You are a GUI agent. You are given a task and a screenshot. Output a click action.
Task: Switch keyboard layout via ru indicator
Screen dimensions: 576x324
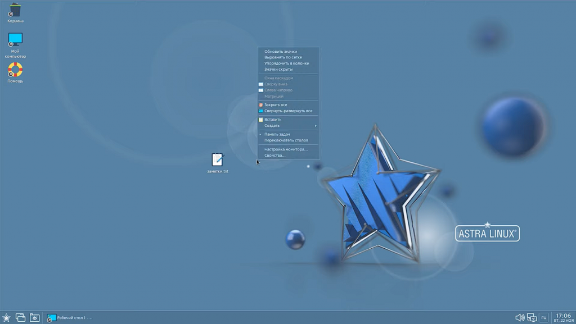pyautogui.click(x=544, y=318)
